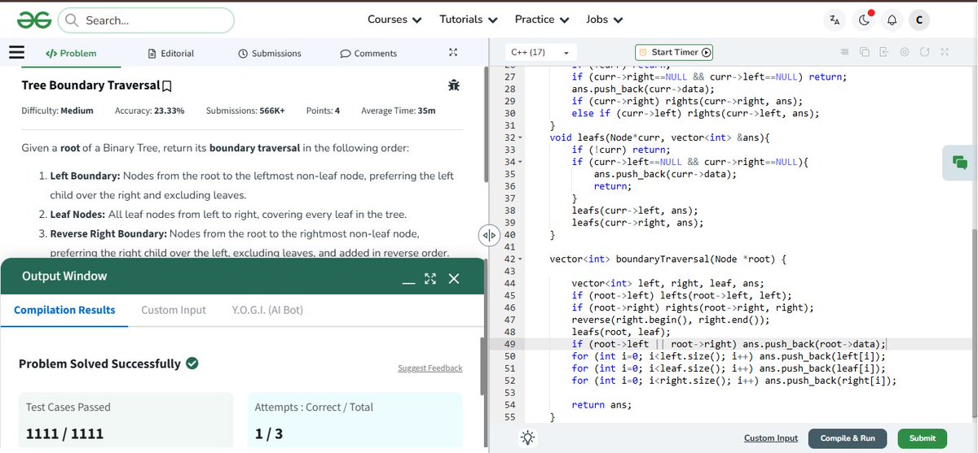Click the search bar input field

point(146,20)
